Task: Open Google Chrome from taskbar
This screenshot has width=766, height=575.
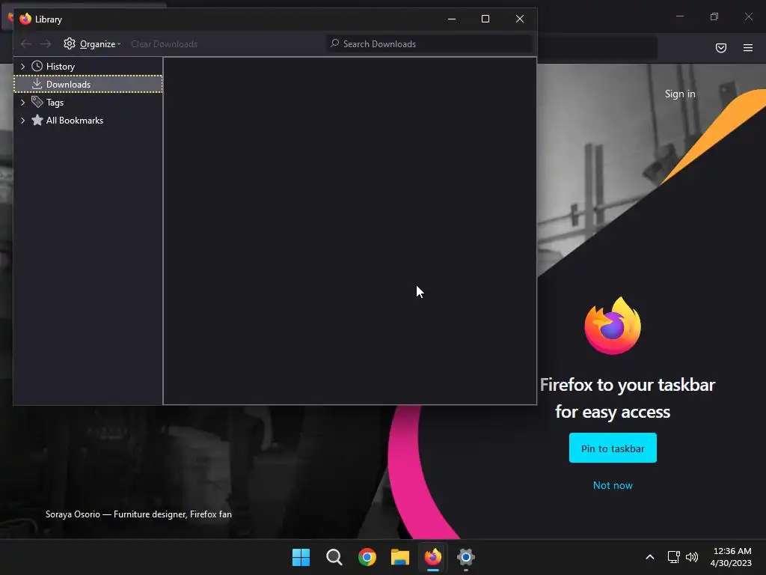Action: [x=367, y=557]
